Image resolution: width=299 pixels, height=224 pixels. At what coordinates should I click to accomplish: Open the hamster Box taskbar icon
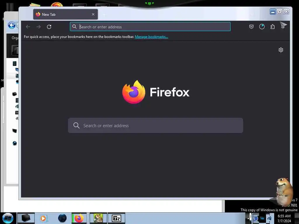[98, 218]
